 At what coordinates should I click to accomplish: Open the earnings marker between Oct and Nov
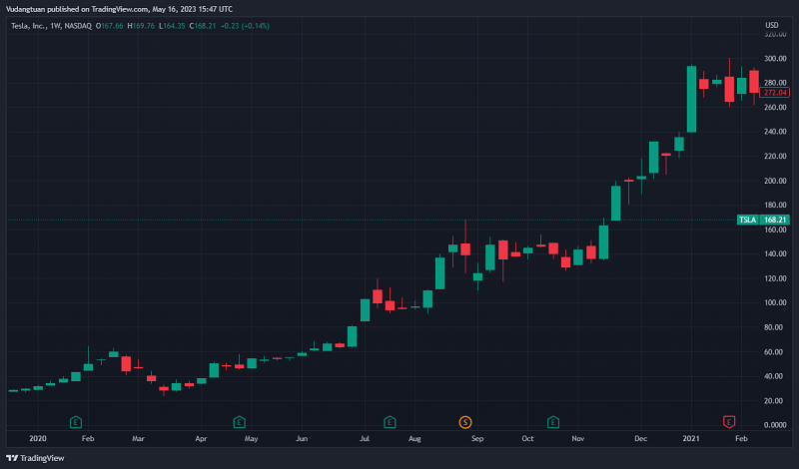tap(553, 422)
